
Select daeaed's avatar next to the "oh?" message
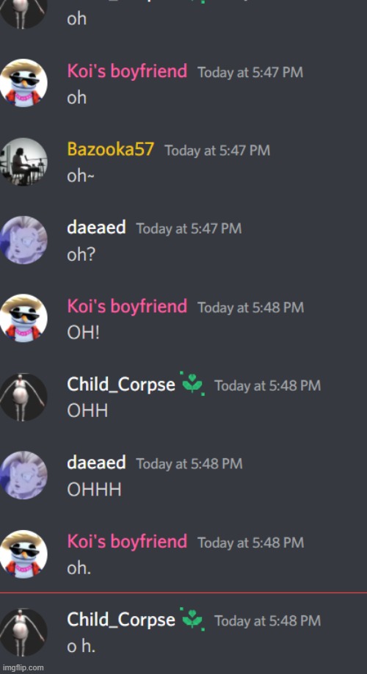(23, 240)
